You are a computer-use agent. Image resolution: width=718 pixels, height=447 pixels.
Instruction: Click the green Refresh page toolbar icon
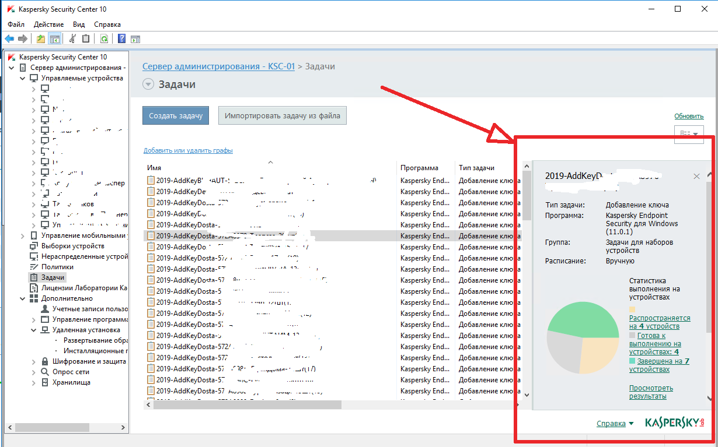point(104,39)
